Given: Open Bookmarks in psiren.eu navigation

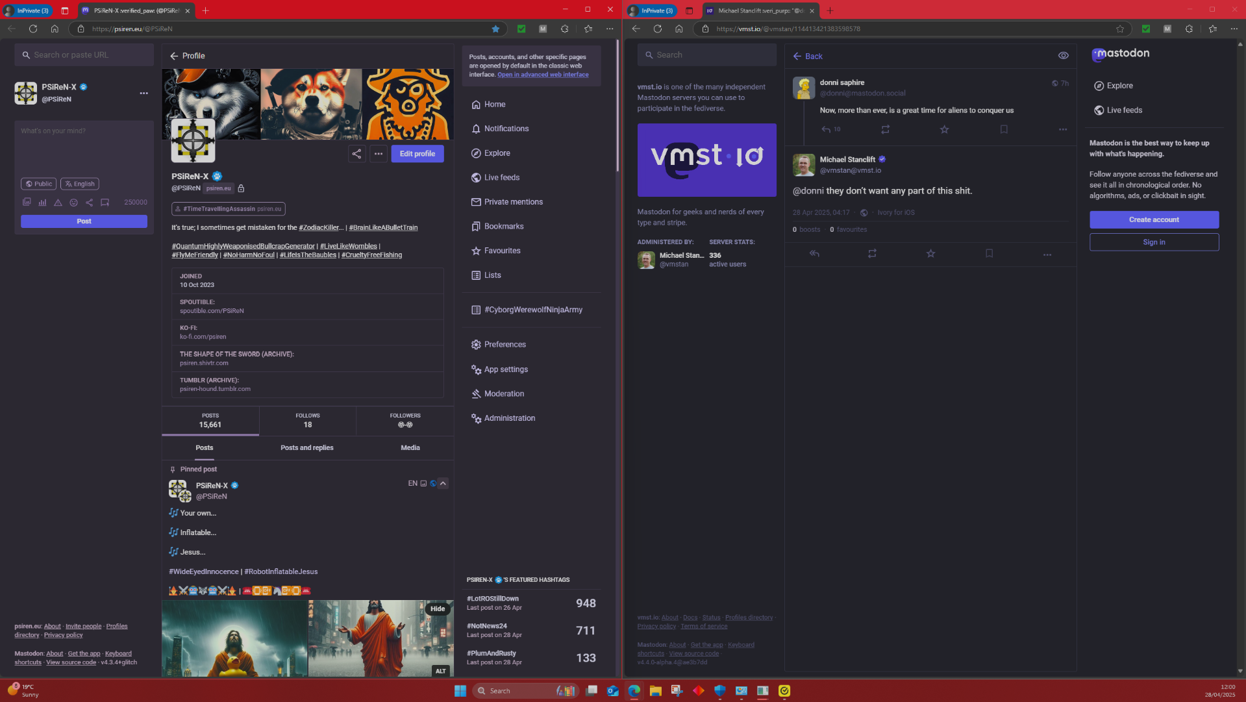Looking at the screenshot, I should 497,227.
